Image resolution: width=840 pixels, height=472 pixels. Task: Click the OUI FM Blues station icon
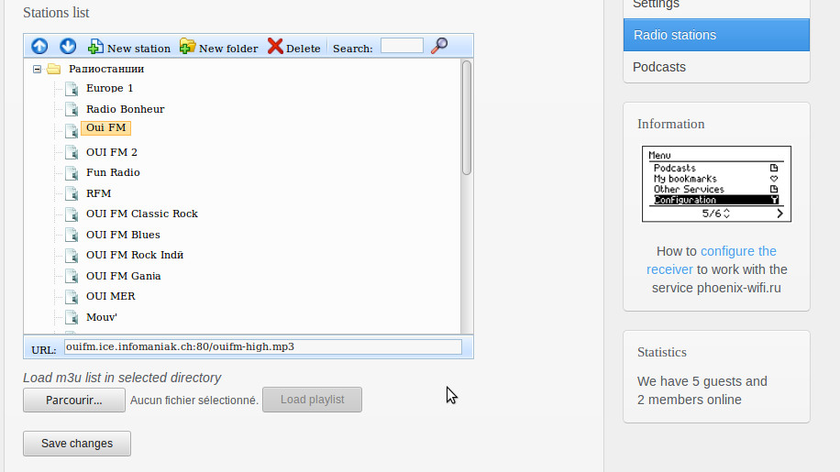click(x=72, y=235)
